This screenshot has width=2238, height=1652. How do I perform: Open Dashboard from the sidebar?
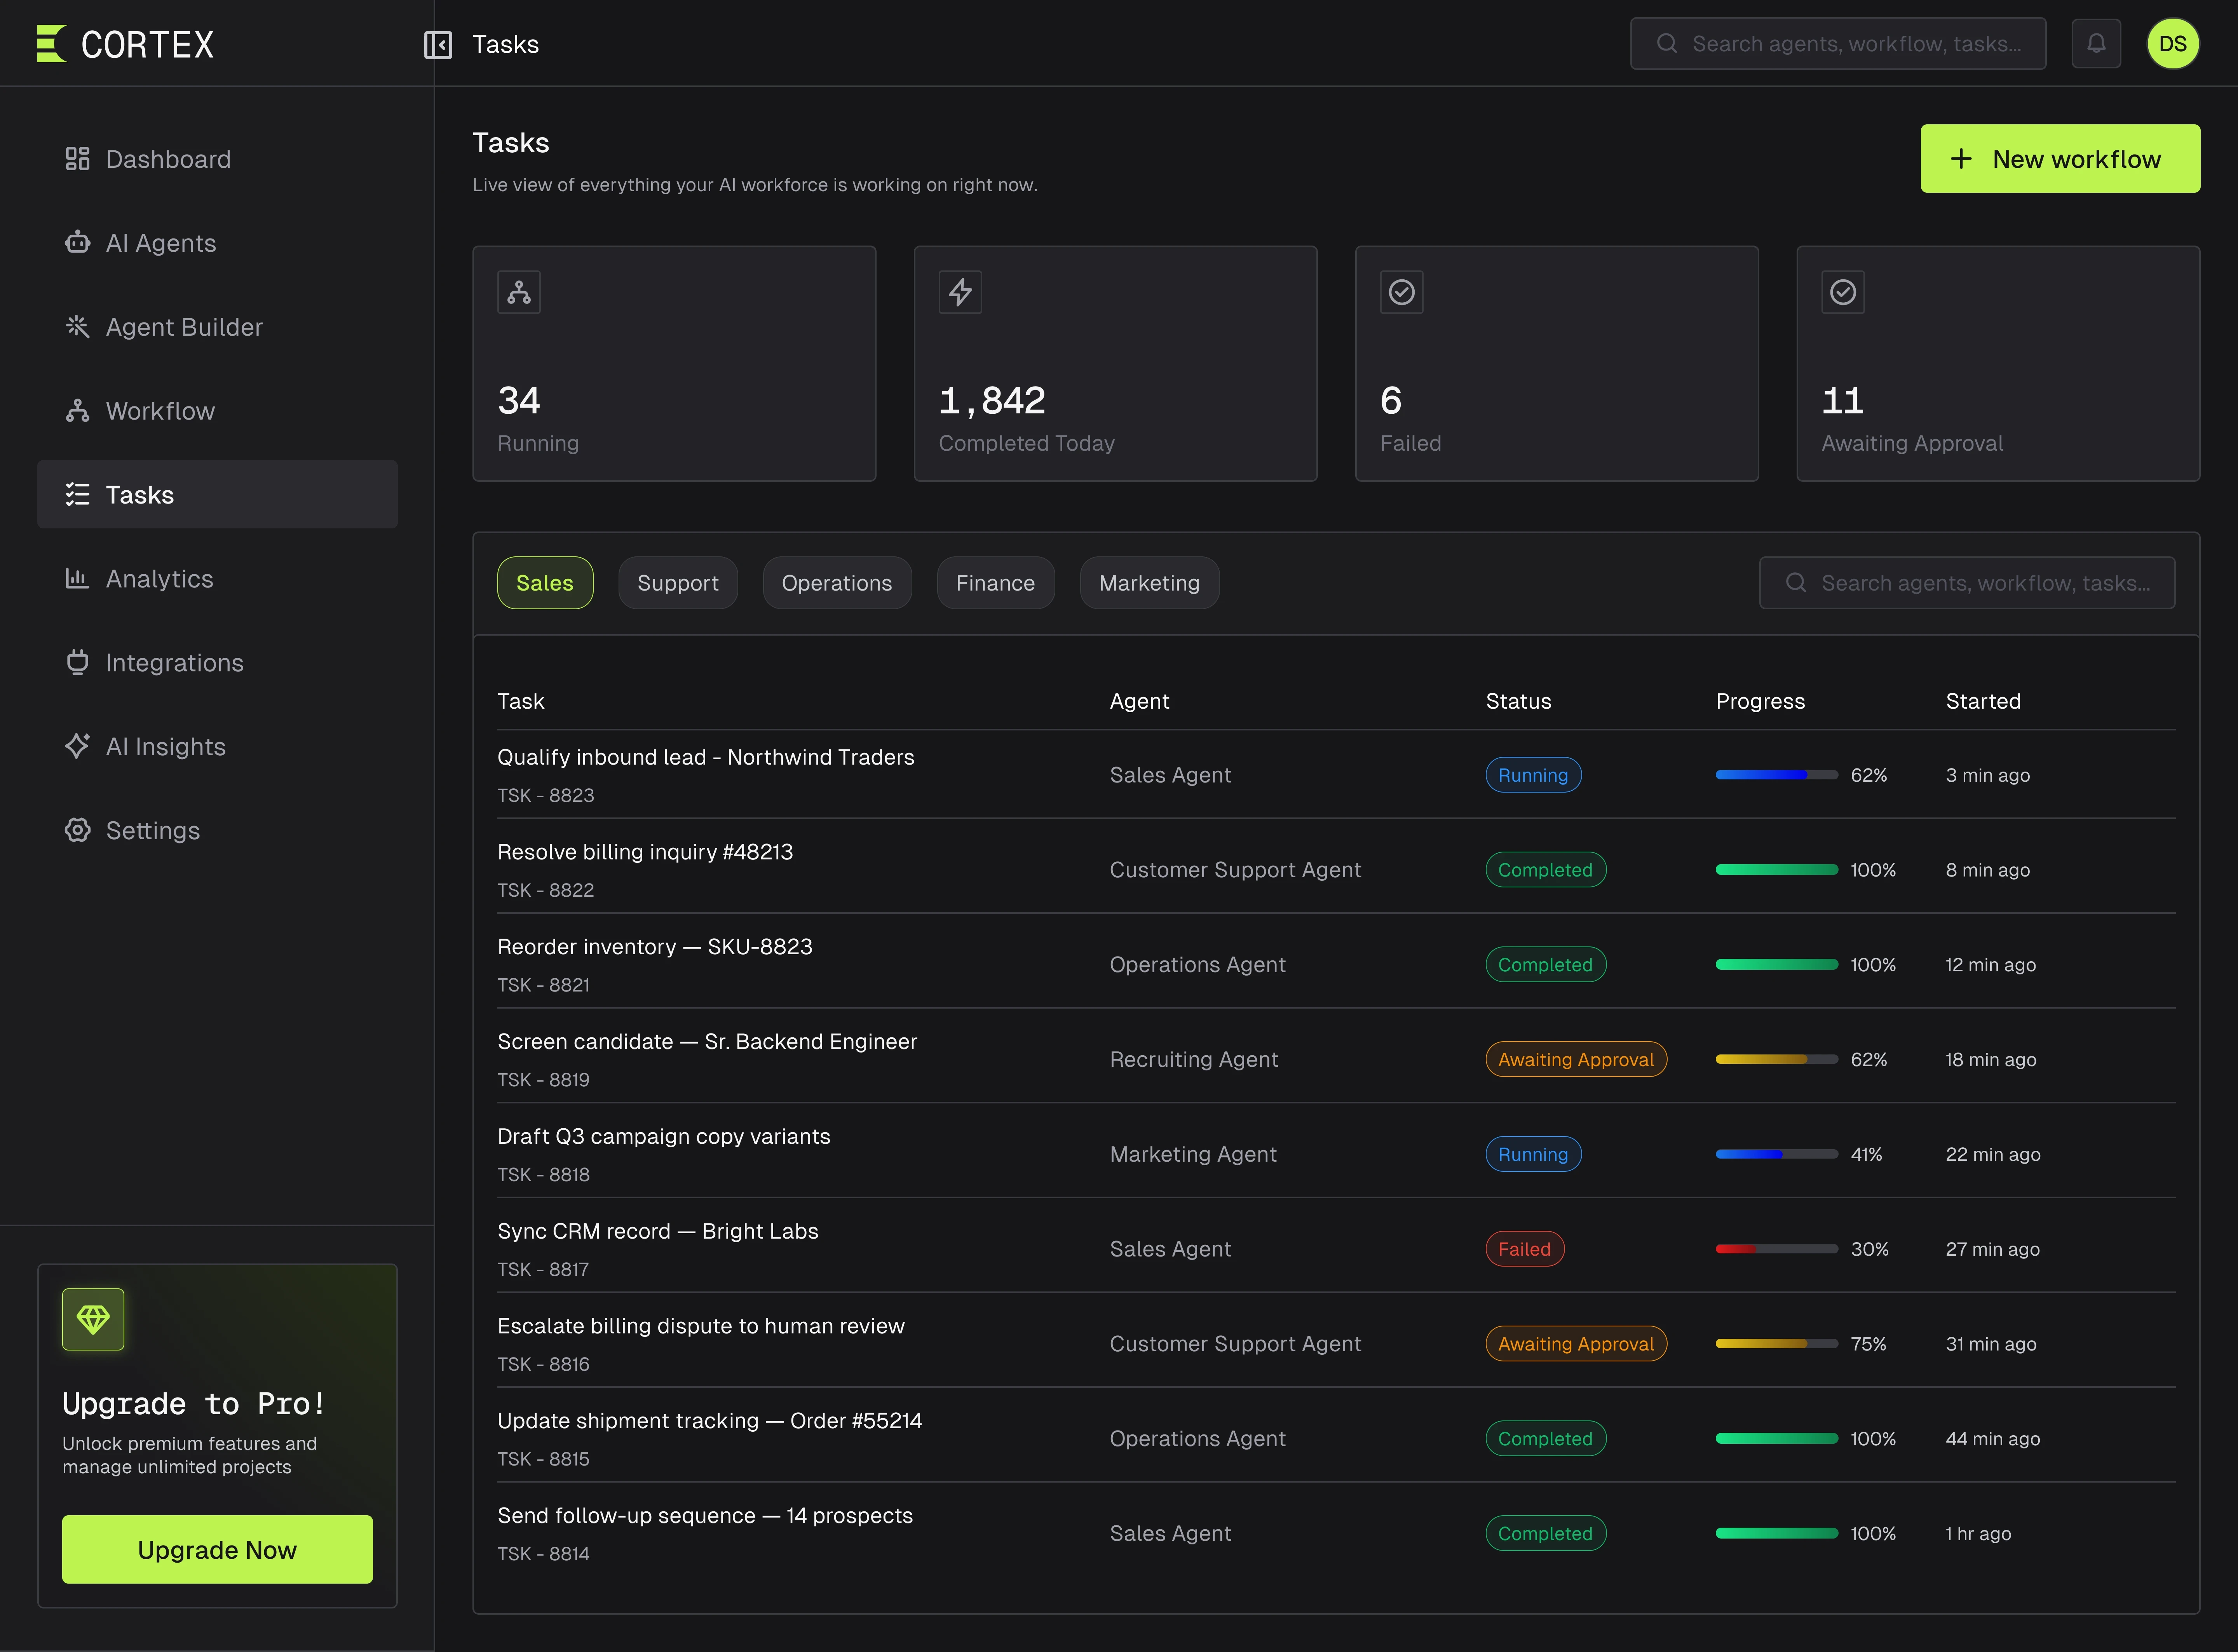point(217,159)
